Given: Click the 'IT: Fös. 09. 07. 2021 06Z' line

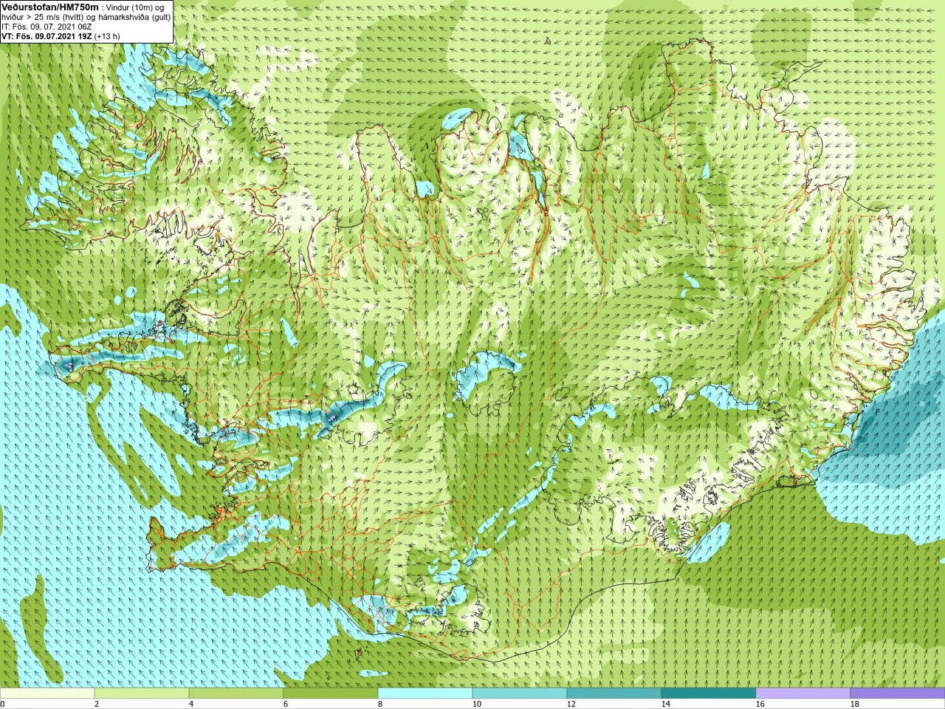Looking at the screenshot, I should (47, 27).
